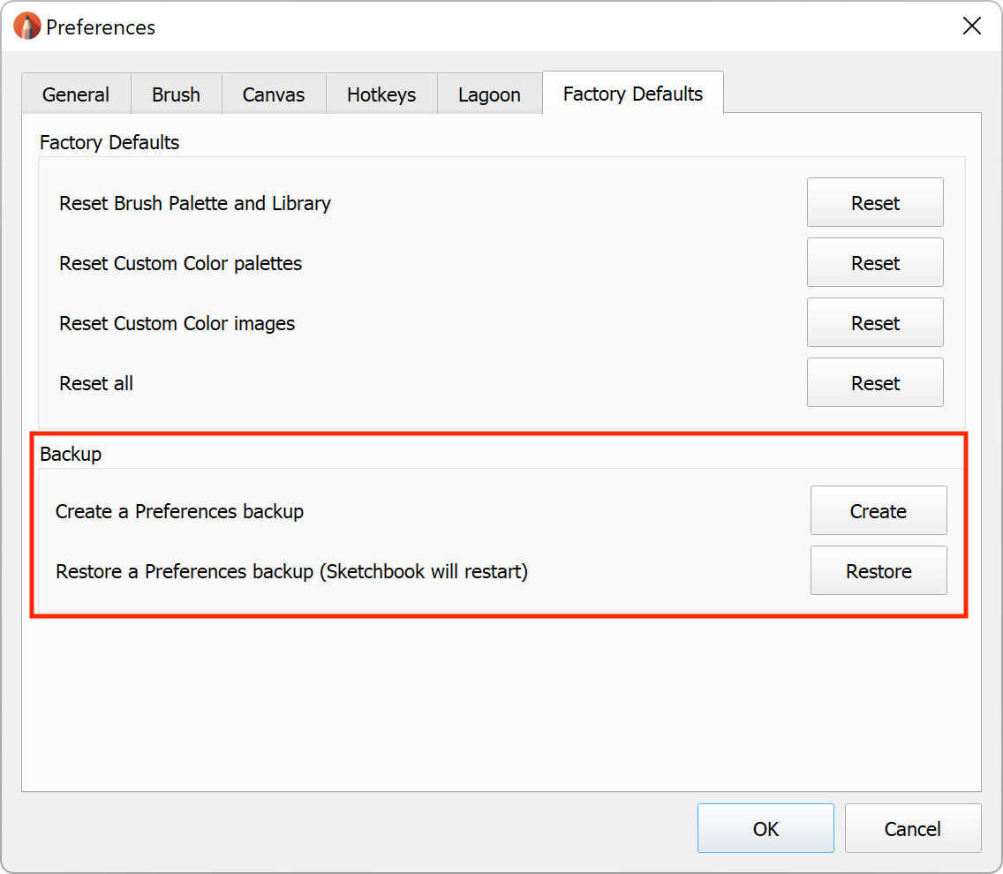1003x874 pixels.
Task: Cancel the Preferences dialog
Action: pos(913,829)
